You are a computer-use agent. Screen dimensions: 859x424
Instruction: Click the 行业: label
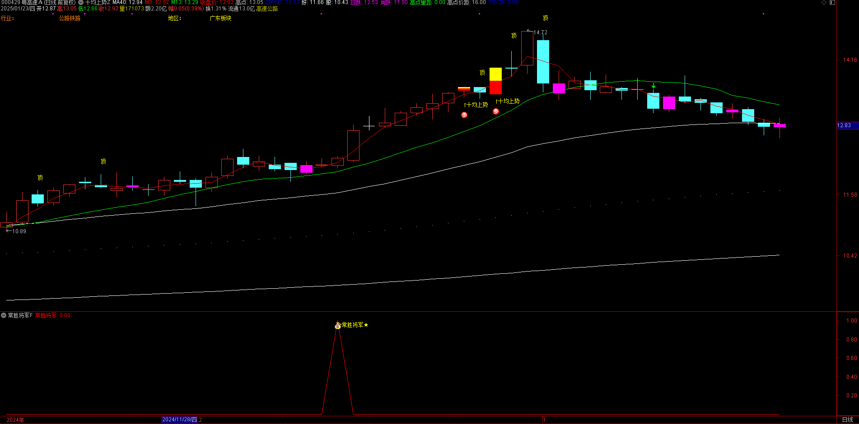(8, 18)
